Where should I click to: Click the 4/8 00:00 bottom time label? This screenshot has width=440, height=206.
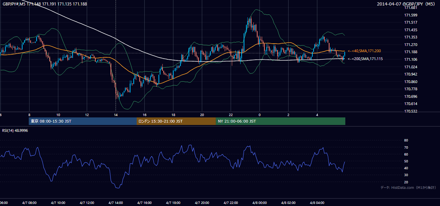click(260, 203)
